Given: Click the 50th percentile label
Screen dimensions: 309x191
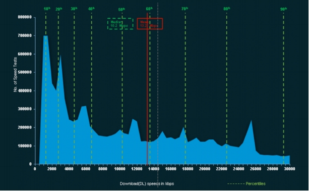Looking at the screenshot, I should [121, 10].
